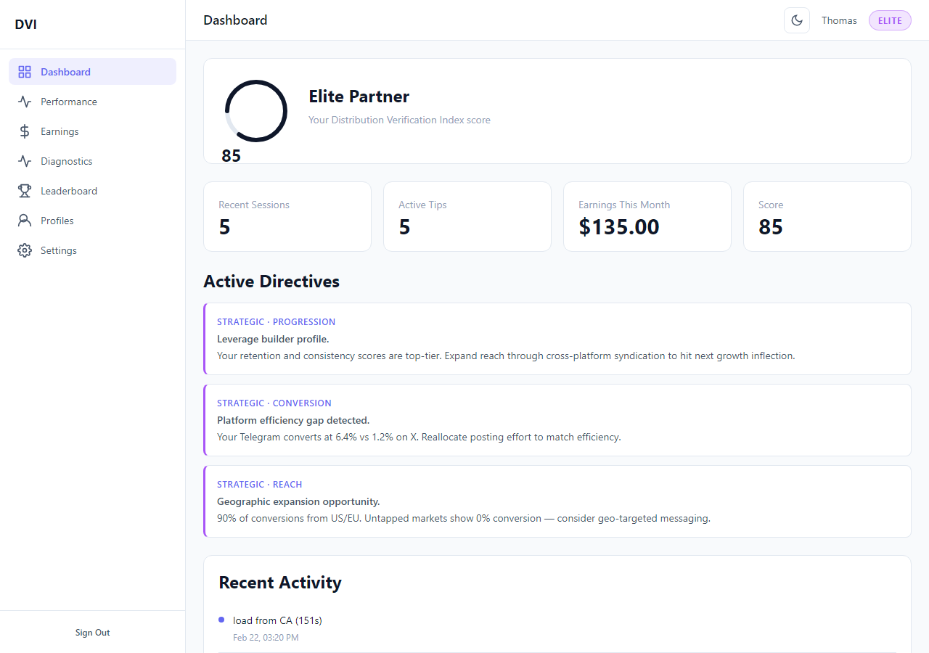Click the Thomas username in header
This screenshot has height=653, width=929.
839,20
